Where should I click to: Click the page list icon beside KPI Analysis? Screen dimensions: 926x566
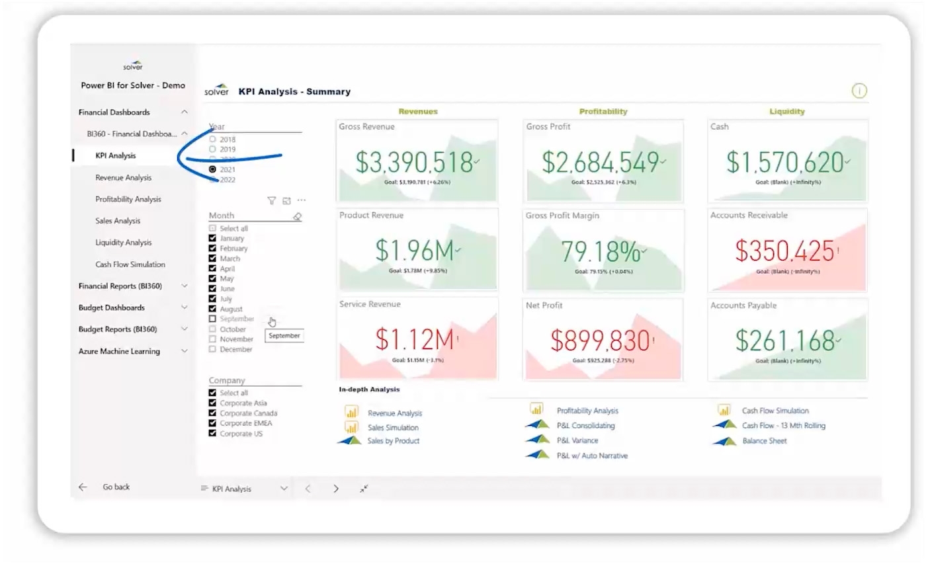pyautogui.click(x=204, y=489)
